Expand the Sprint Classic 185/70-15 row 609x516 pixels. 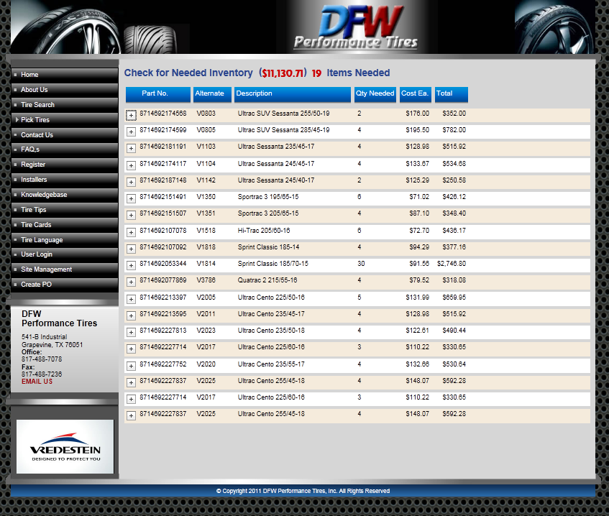[131, 266]
